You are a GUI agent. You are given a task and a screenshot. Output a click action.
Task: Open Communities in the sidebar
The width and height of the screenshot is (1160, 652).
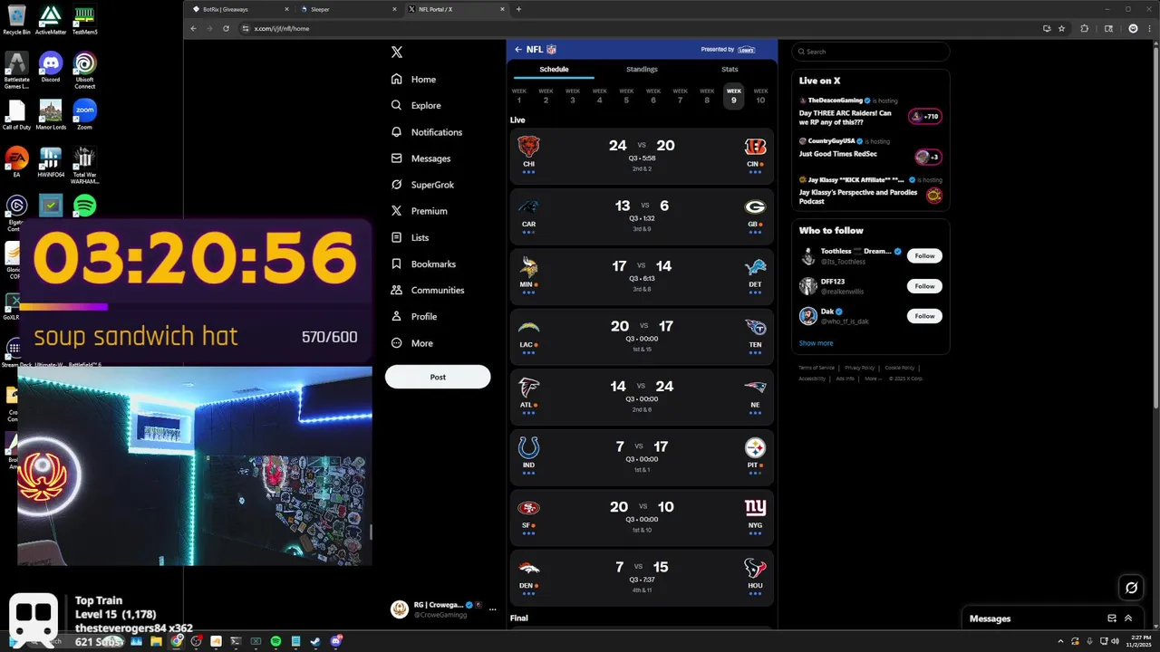point(427,290)
